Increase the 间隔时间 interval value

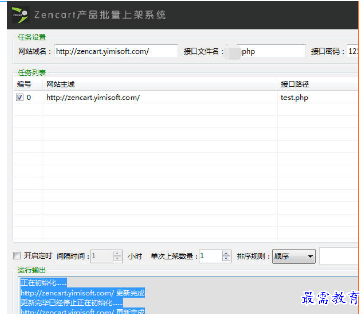[x=117, y=253]
